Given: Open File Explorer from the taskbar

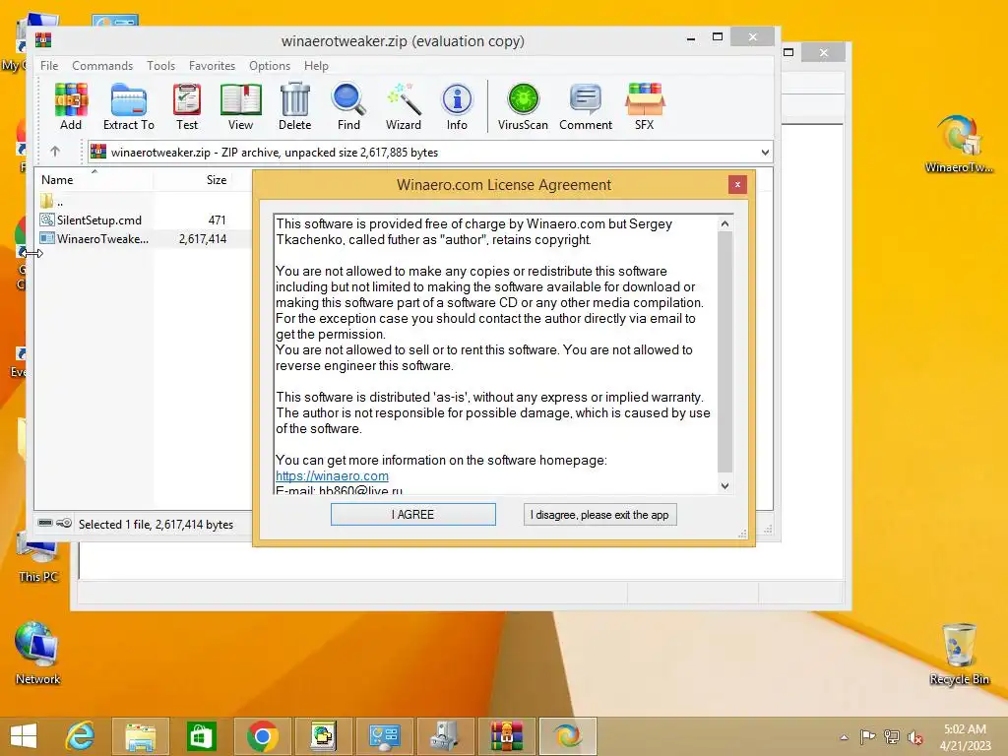Looking at the screenshot, I should (x=140, y=736).
